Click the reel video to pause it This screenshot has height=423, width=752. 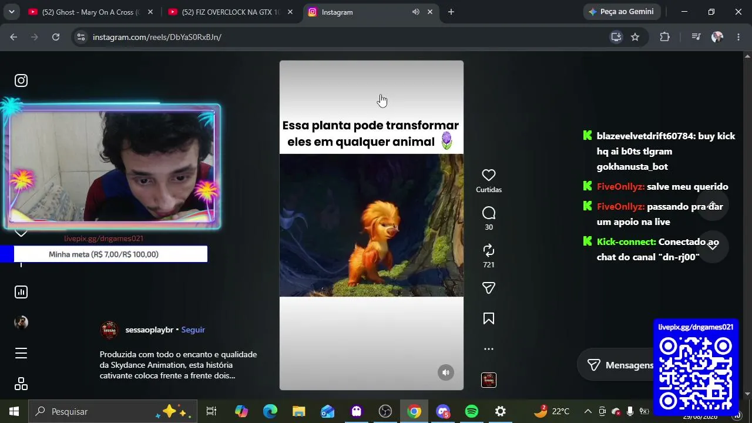371,225
